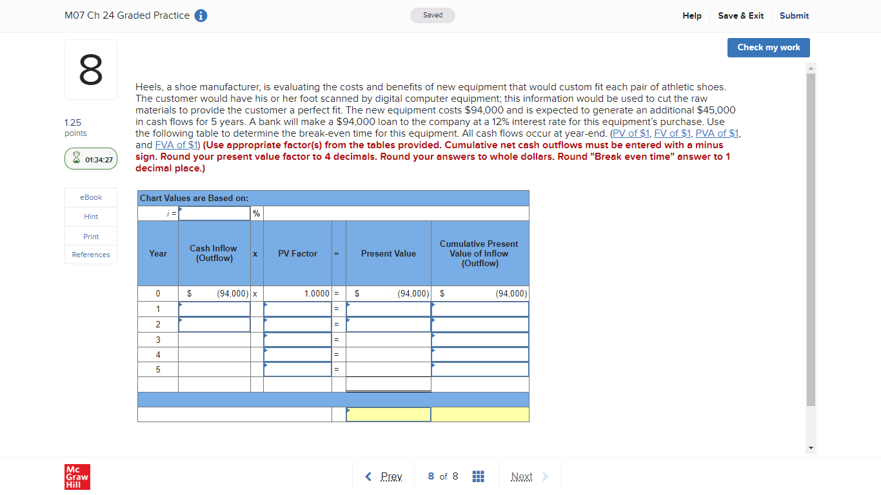Viewport: 881px width, 495px height.
Task: Click the info icon beside the assignment title
Action: pyautogui.click(x=200, y=15)
